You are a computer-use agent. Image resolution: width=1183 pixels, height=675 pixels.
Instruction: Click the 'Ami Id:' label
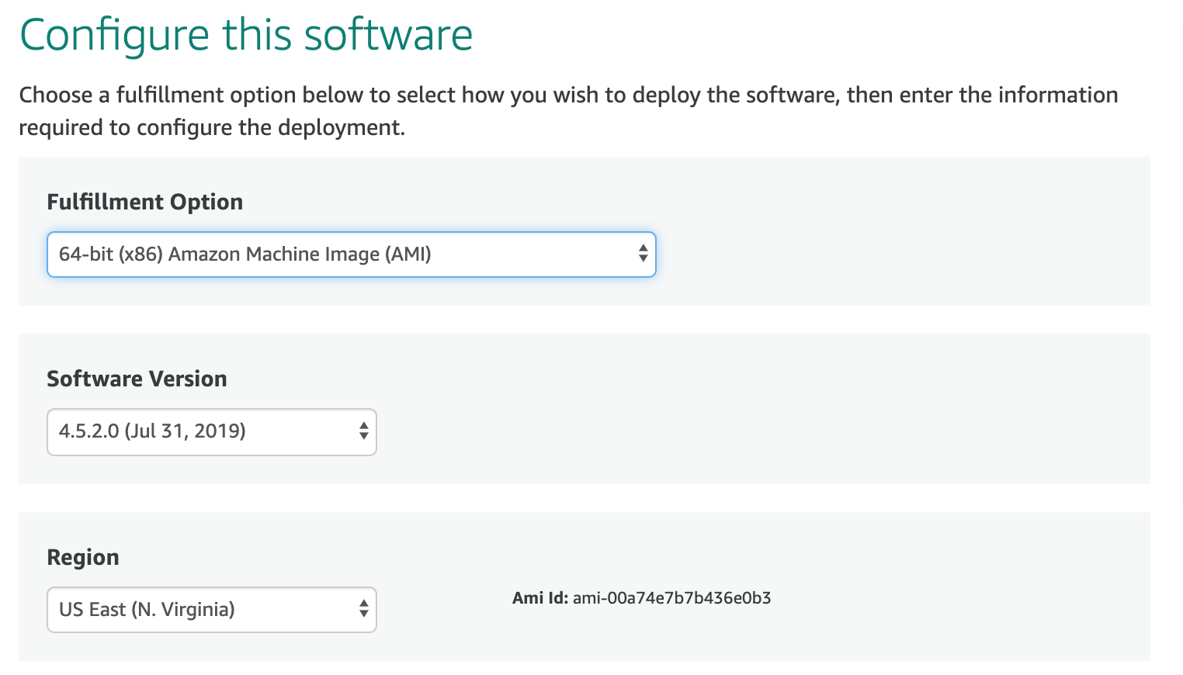tap(540, 598)
